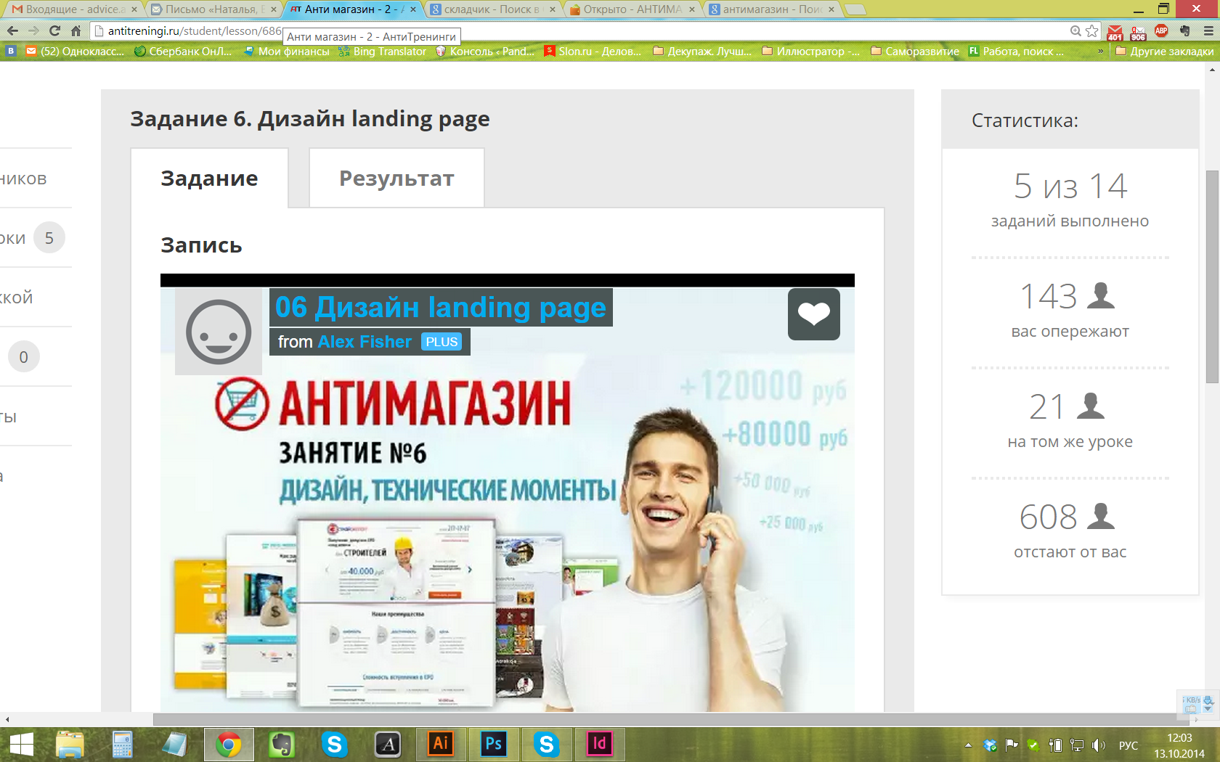Open the 06 Дизайн landing page title link

(x=440, y=308)
